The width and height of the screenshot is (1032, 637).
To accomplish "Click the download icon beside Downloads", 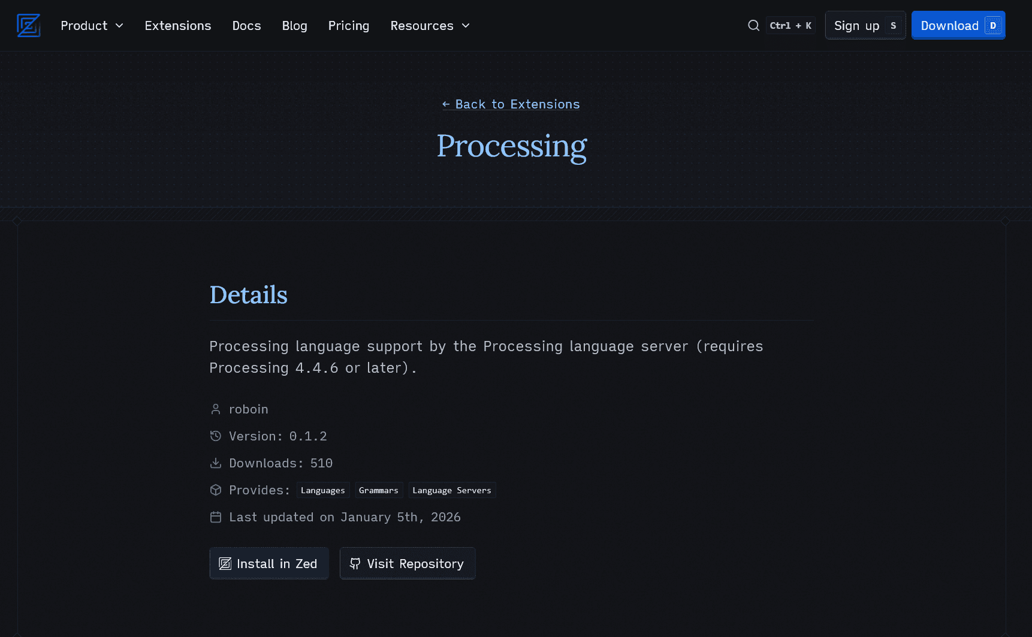I will click(216, 463).
